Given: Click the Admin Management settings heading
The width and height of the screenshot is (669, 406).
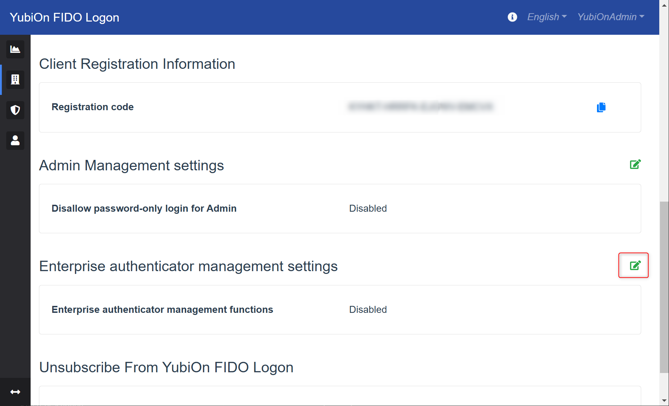Looking at the screenshot, I should (x=132, y=165).
